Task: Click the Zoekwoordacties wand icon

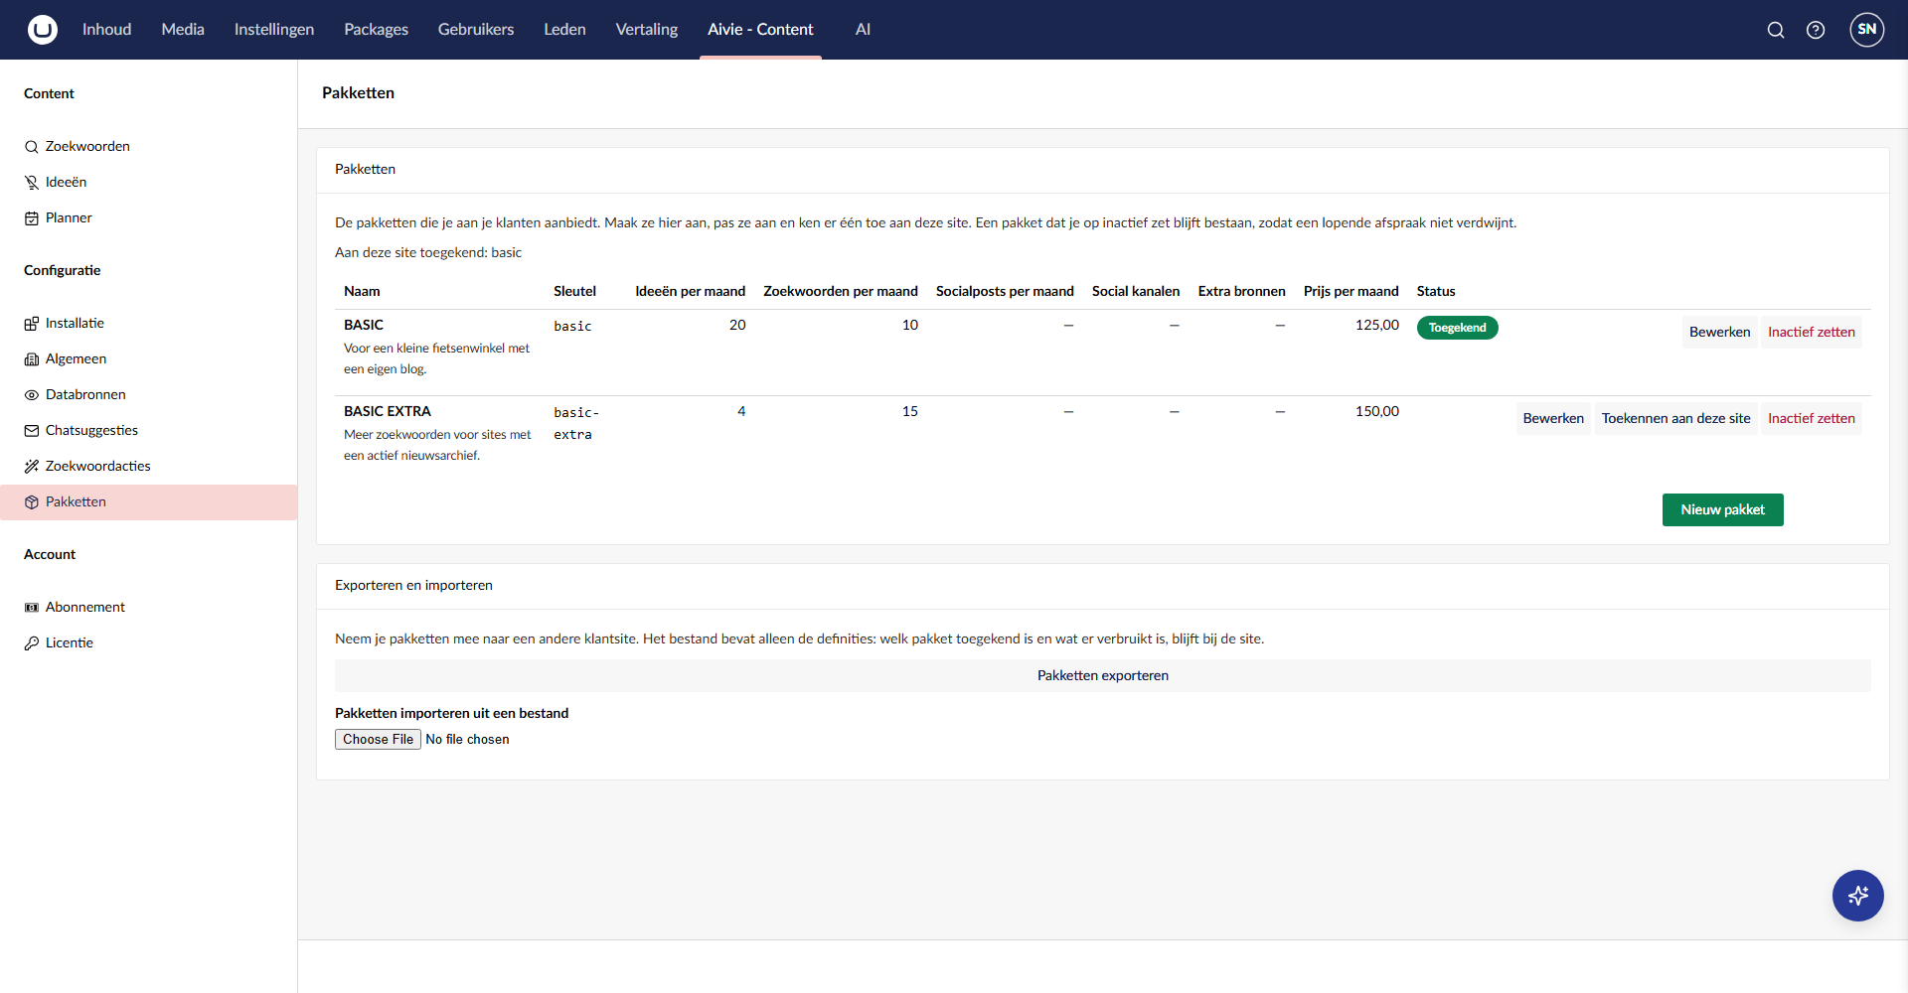Action: [x=32, y=467]
